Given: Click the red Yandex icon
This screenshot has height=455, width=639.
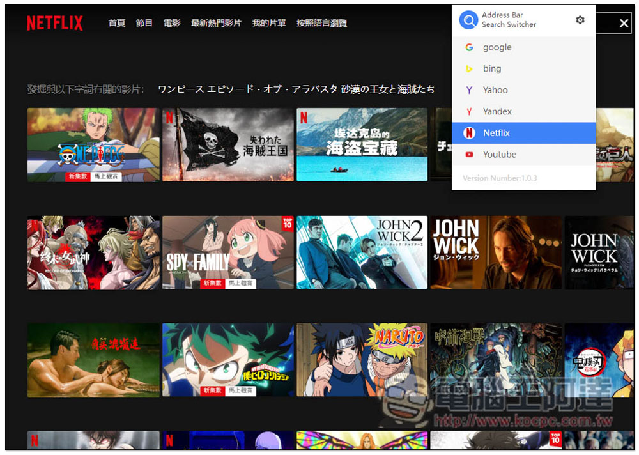Looking at the screenshot, I should [x=469, y=112].
